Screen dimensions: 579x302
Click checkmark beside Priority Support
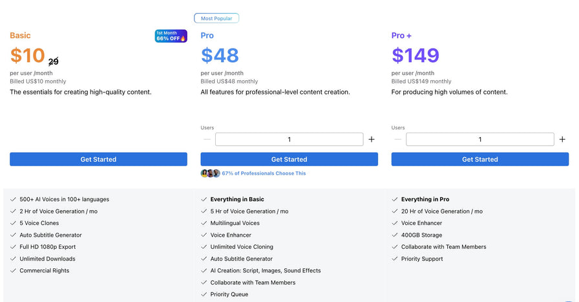pyautogui.click(x=395, y=259)
